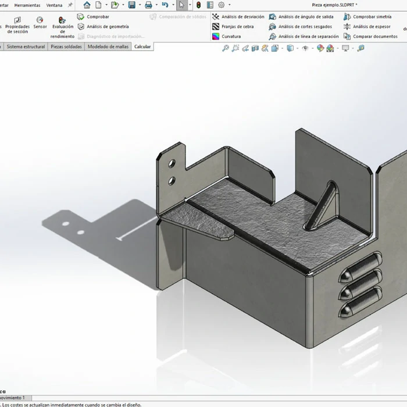The height and width of the screenshot is (407, 407).
Task: Switch to Piezas soldadas tab
Action: 66,47
